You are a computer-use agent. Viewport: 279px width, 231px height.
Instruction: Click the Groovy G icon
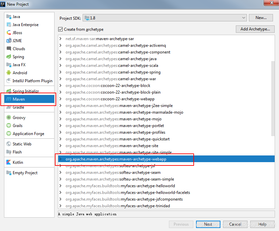9,117
